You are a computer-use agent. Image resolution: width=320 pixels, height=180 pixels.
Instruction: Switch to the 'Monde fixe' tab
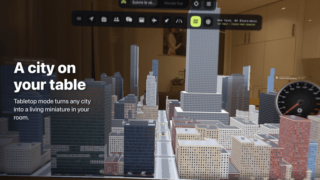(173, 3)
